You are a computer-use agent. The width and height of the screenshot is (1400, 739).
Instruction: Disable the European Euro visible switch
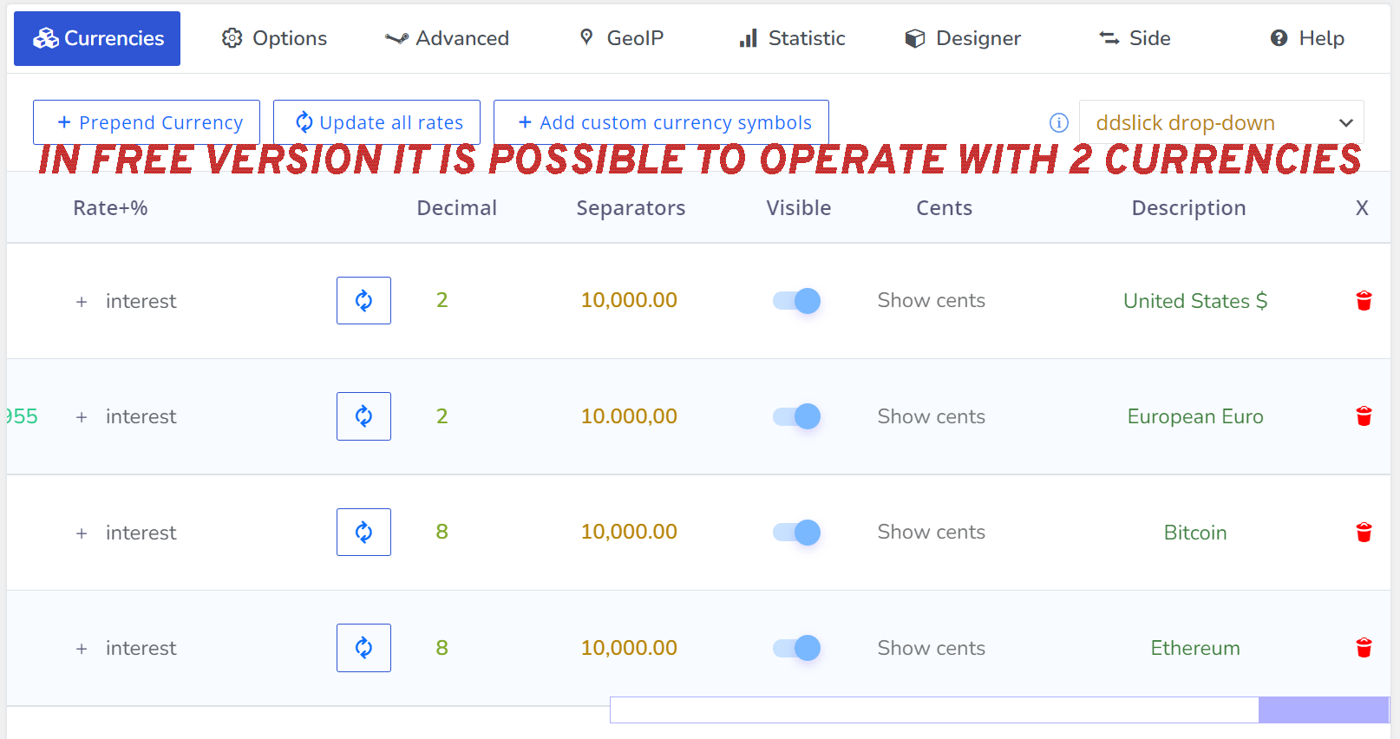pyautogui.click(x=797, y=416)
